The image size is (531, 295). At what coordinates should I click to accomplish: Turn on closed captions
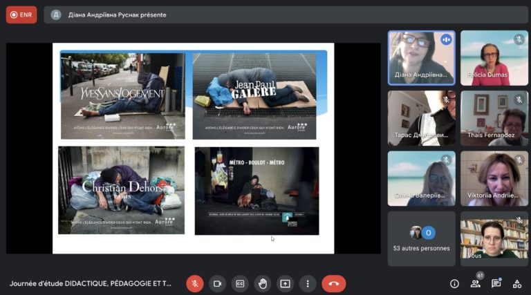tap(240, 283)
